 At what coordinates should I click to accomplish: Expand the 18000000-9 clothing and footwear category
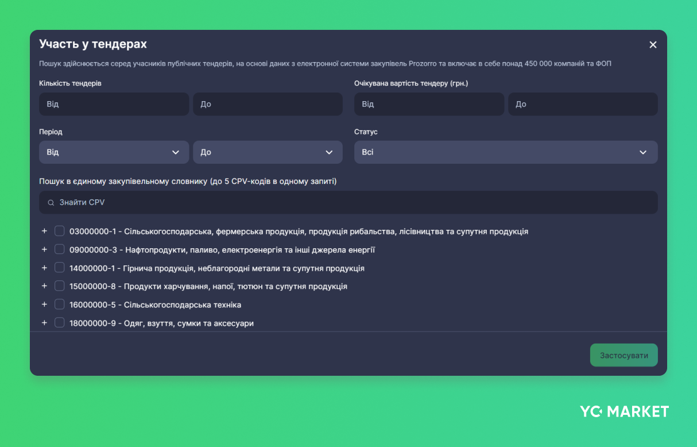pos(44,322)
